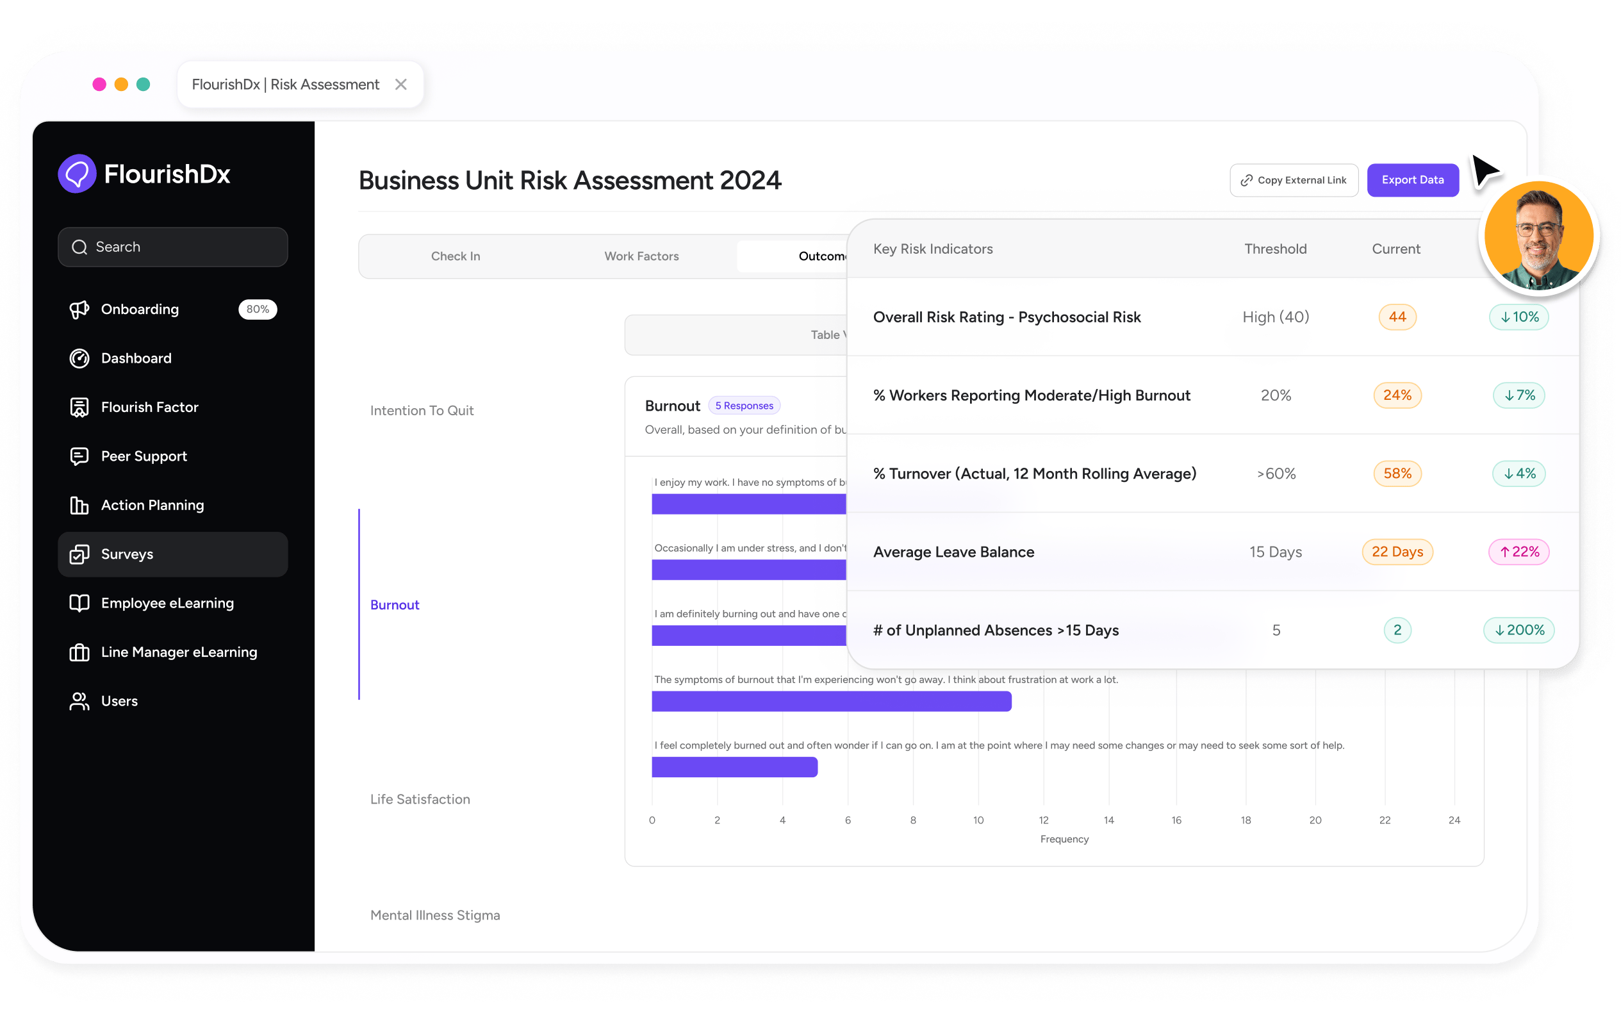Click the 80% onboarding progress badge
1621x1015 pixels.
(x=258, y=309)
